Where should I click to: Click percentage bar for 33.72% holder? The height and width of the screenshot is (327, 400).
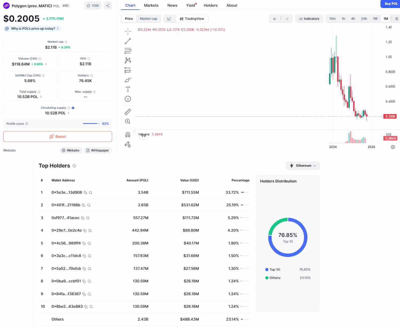[245, 193]
